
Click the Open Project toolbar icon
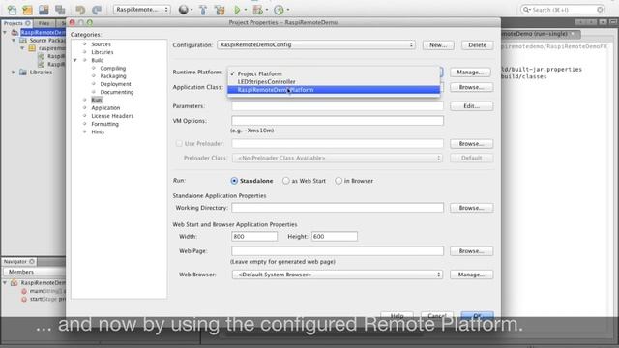pos(44,10)
